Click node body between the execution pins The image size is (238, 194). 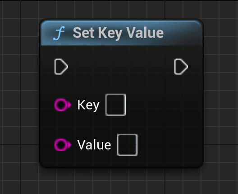[121, 67]
